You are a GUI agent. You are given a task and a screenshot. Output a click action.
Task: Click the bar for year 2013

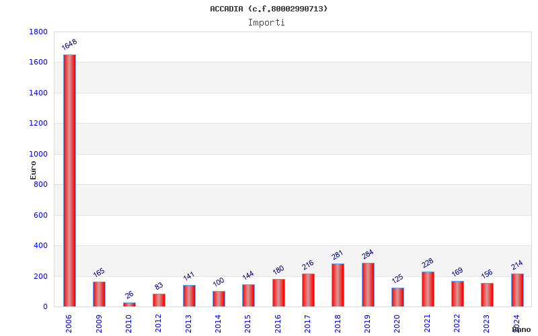point(189,296)
